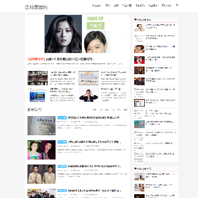Open the orange logo banner thumbnail
Image resolution: width=198 pixels, height=198 pixels.
[x=89, y=78]
